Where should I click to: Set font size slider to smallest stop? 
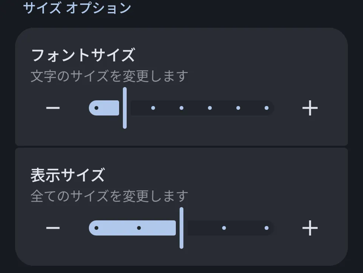pos(96,108)
